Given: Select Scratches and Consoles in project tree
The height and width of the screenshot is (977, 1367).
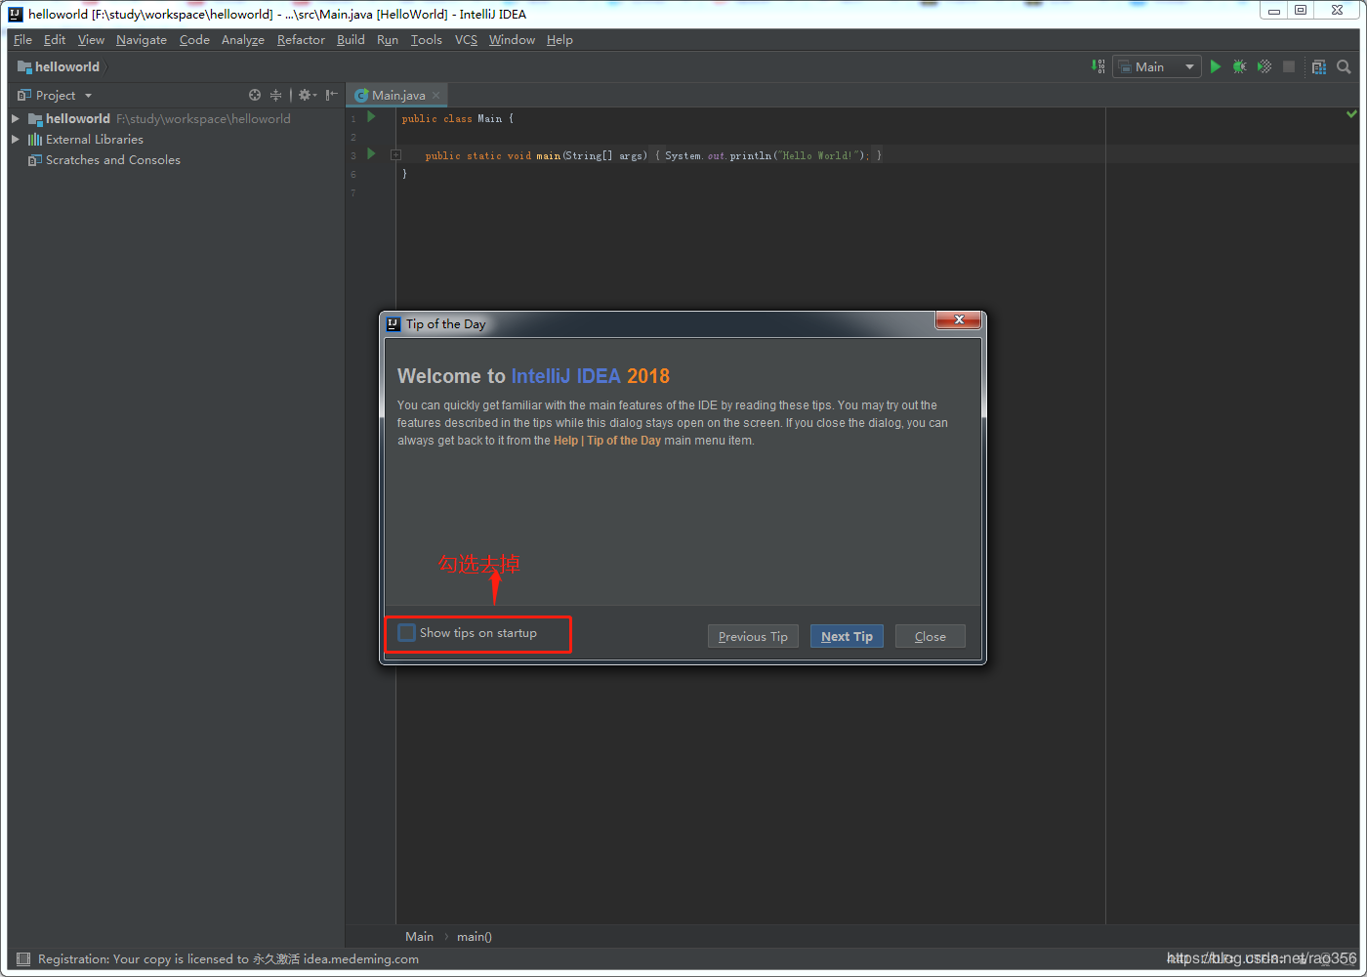Looking at the screenshot, I should [113, 160].
